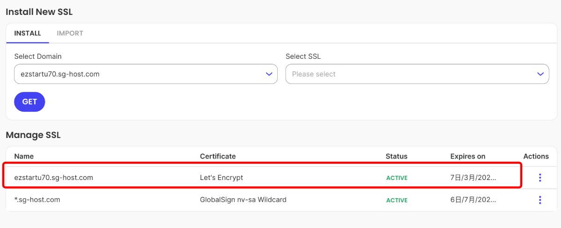This screenshot has width=561, height=228.
Task: Click ACTIVE status of GlobalSign wildcard certificate
Action: [396, 200]
